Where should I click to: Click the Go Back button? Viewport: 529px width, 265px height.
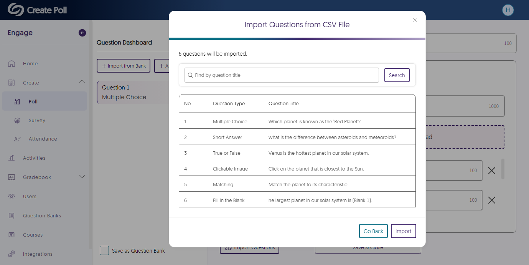[373, 231]
